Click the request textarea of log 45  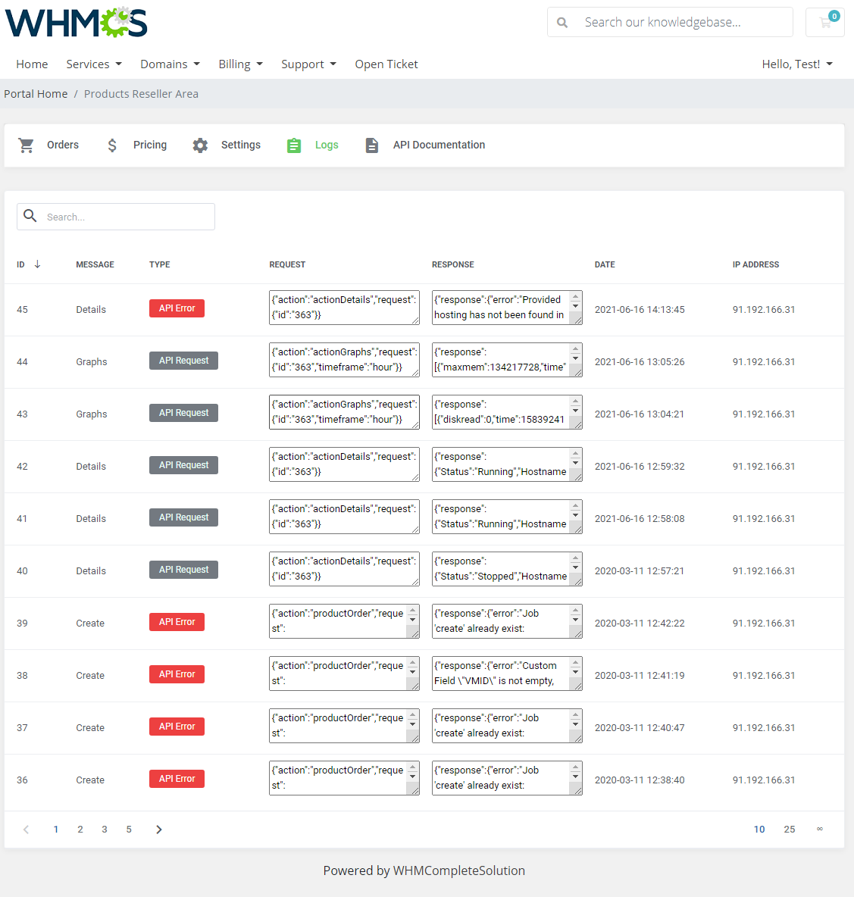coord(344,308)
